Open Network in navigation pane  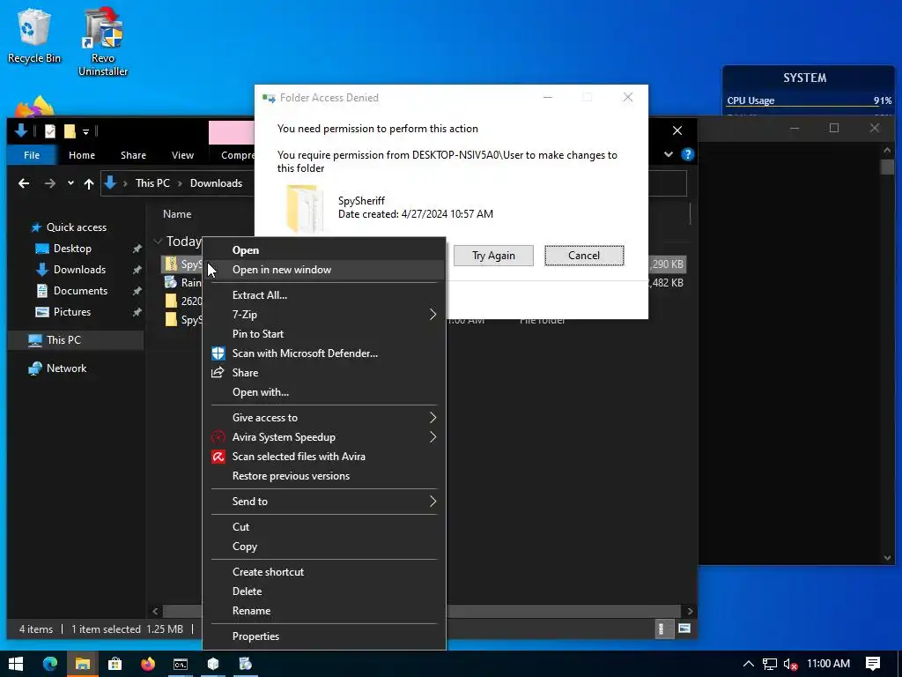[66, 368]
